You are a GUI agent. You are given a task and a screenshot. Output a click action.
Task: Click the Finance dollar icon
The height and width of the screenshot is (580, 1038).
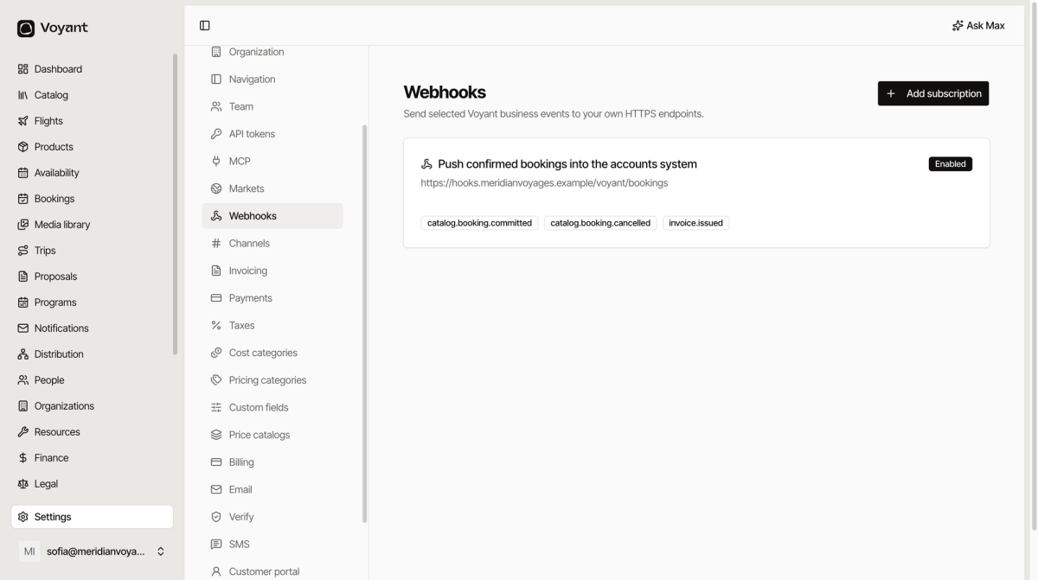[x=23, y=458]
